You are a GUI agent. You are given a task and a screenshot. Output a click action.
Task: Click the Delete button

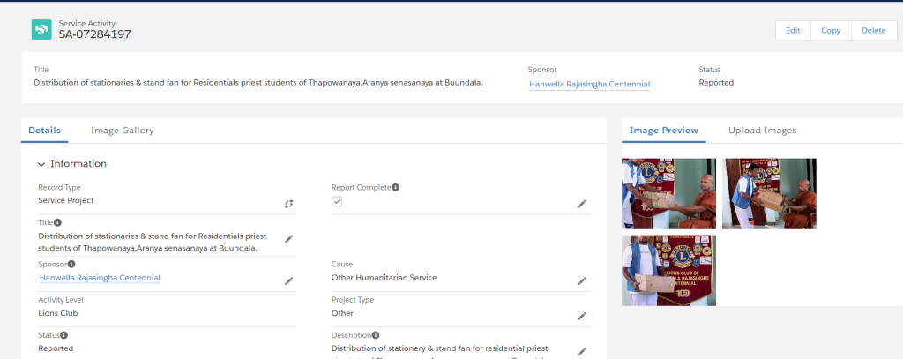[x=874, y=31]
